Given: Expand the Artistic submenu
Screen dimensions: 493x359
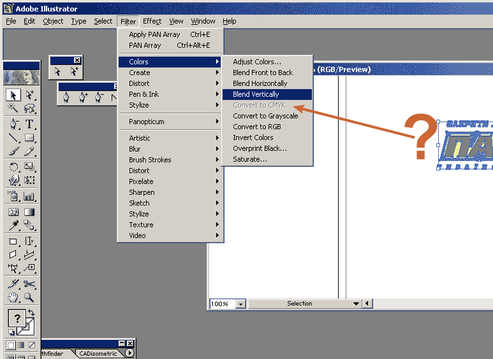Looking at the screenshot, I should [171, 138].
